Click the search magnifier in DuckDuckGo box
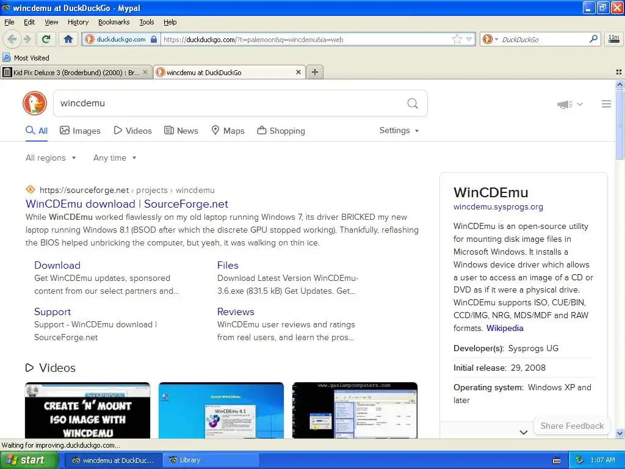 [413, 104]
